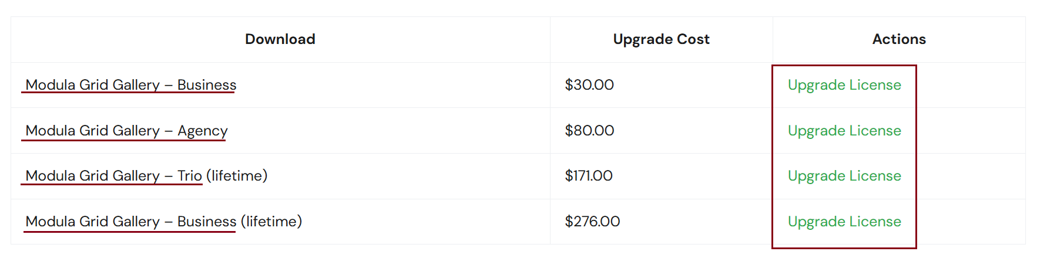Click the word Trio in the third row
Viewport: 1037px width, 275px height.
click(190, 176)
